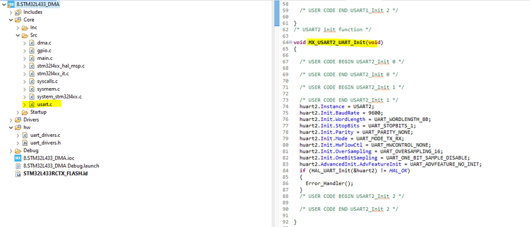This screenshot has height=227, width=530.
Task: Collapse the Core folder
Action: [x=11, y=20]
